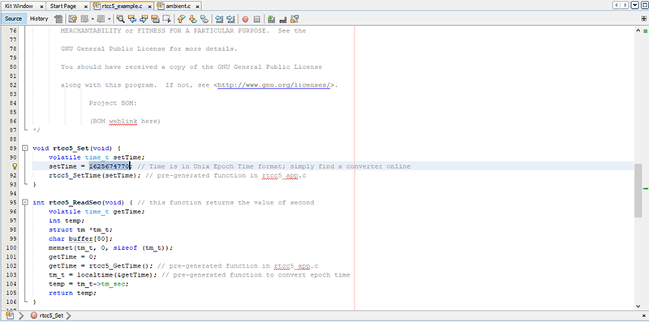Click 'volatile time_t getTime;' on line 96
This screenshot has width=649, height=322.
pos(97,212)
